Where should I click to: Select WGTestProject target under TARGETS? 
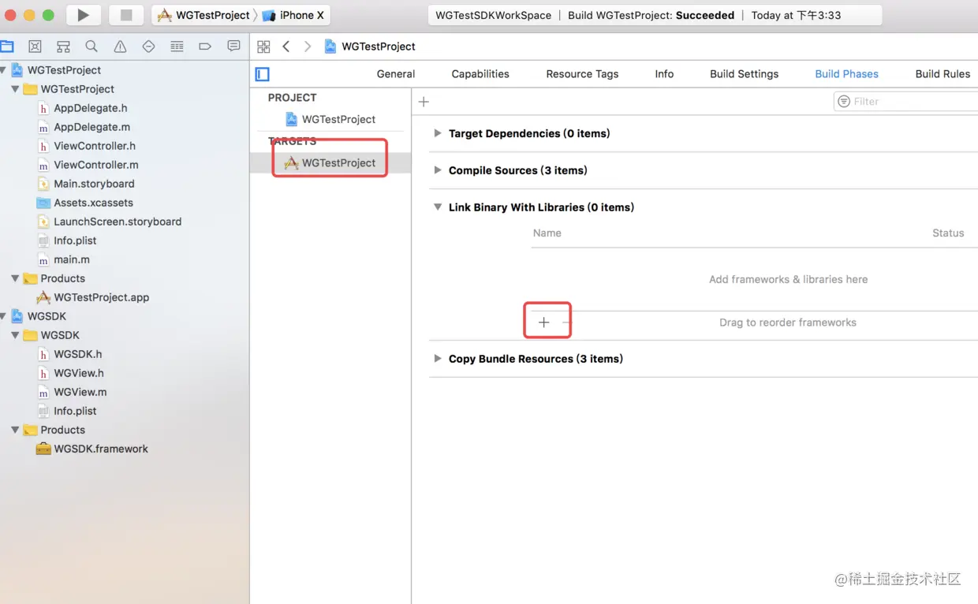tap(330, 163)
